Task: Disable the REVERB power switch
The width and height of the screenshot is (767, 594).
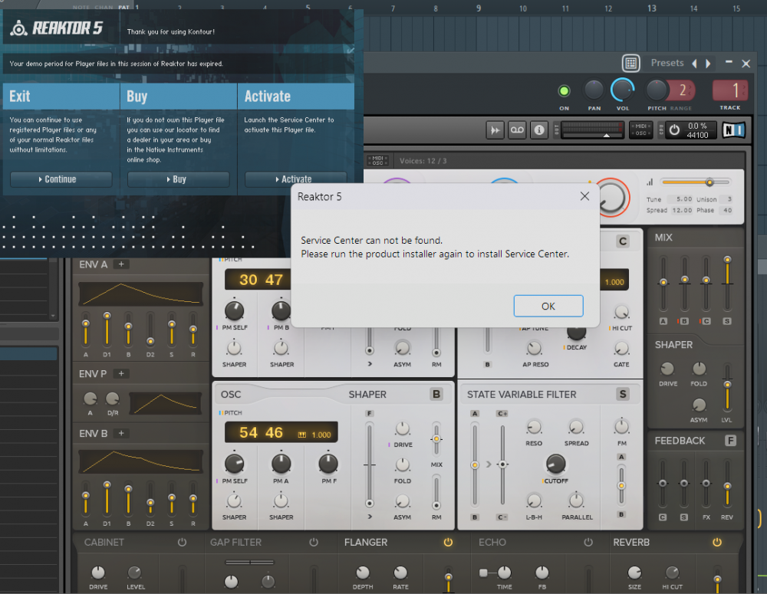Action: click(716, 542)
